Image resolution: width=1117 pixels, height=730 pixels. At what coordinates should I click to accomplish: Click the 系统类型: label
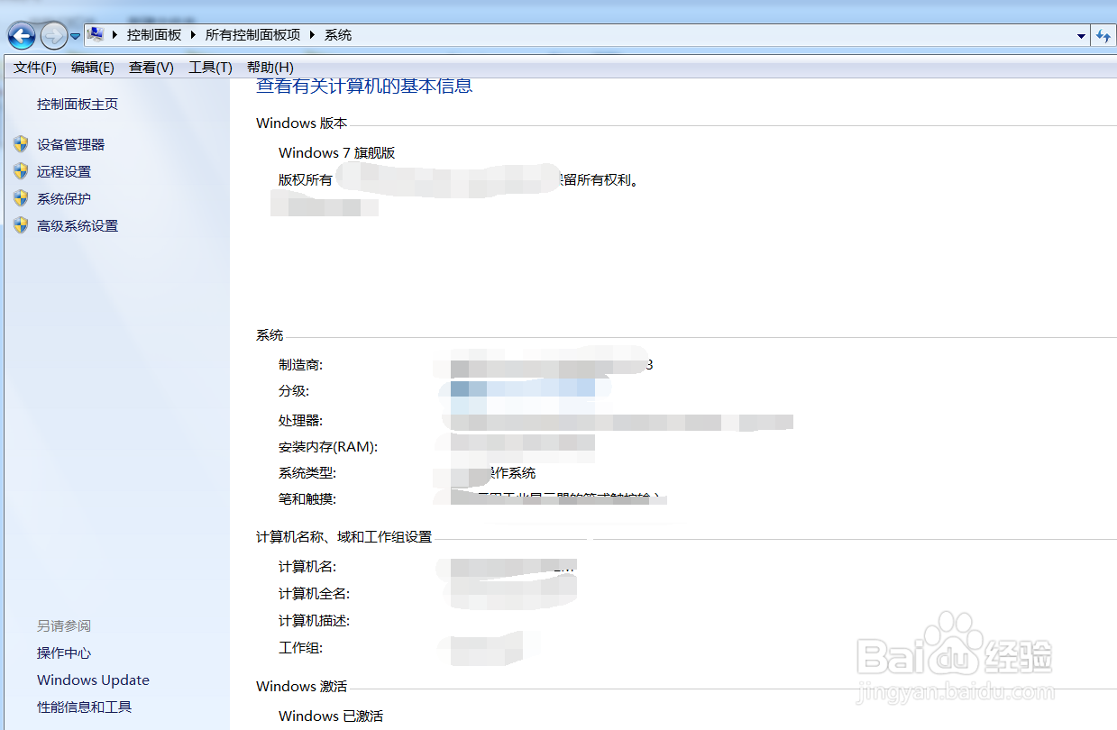click(307, 473)
